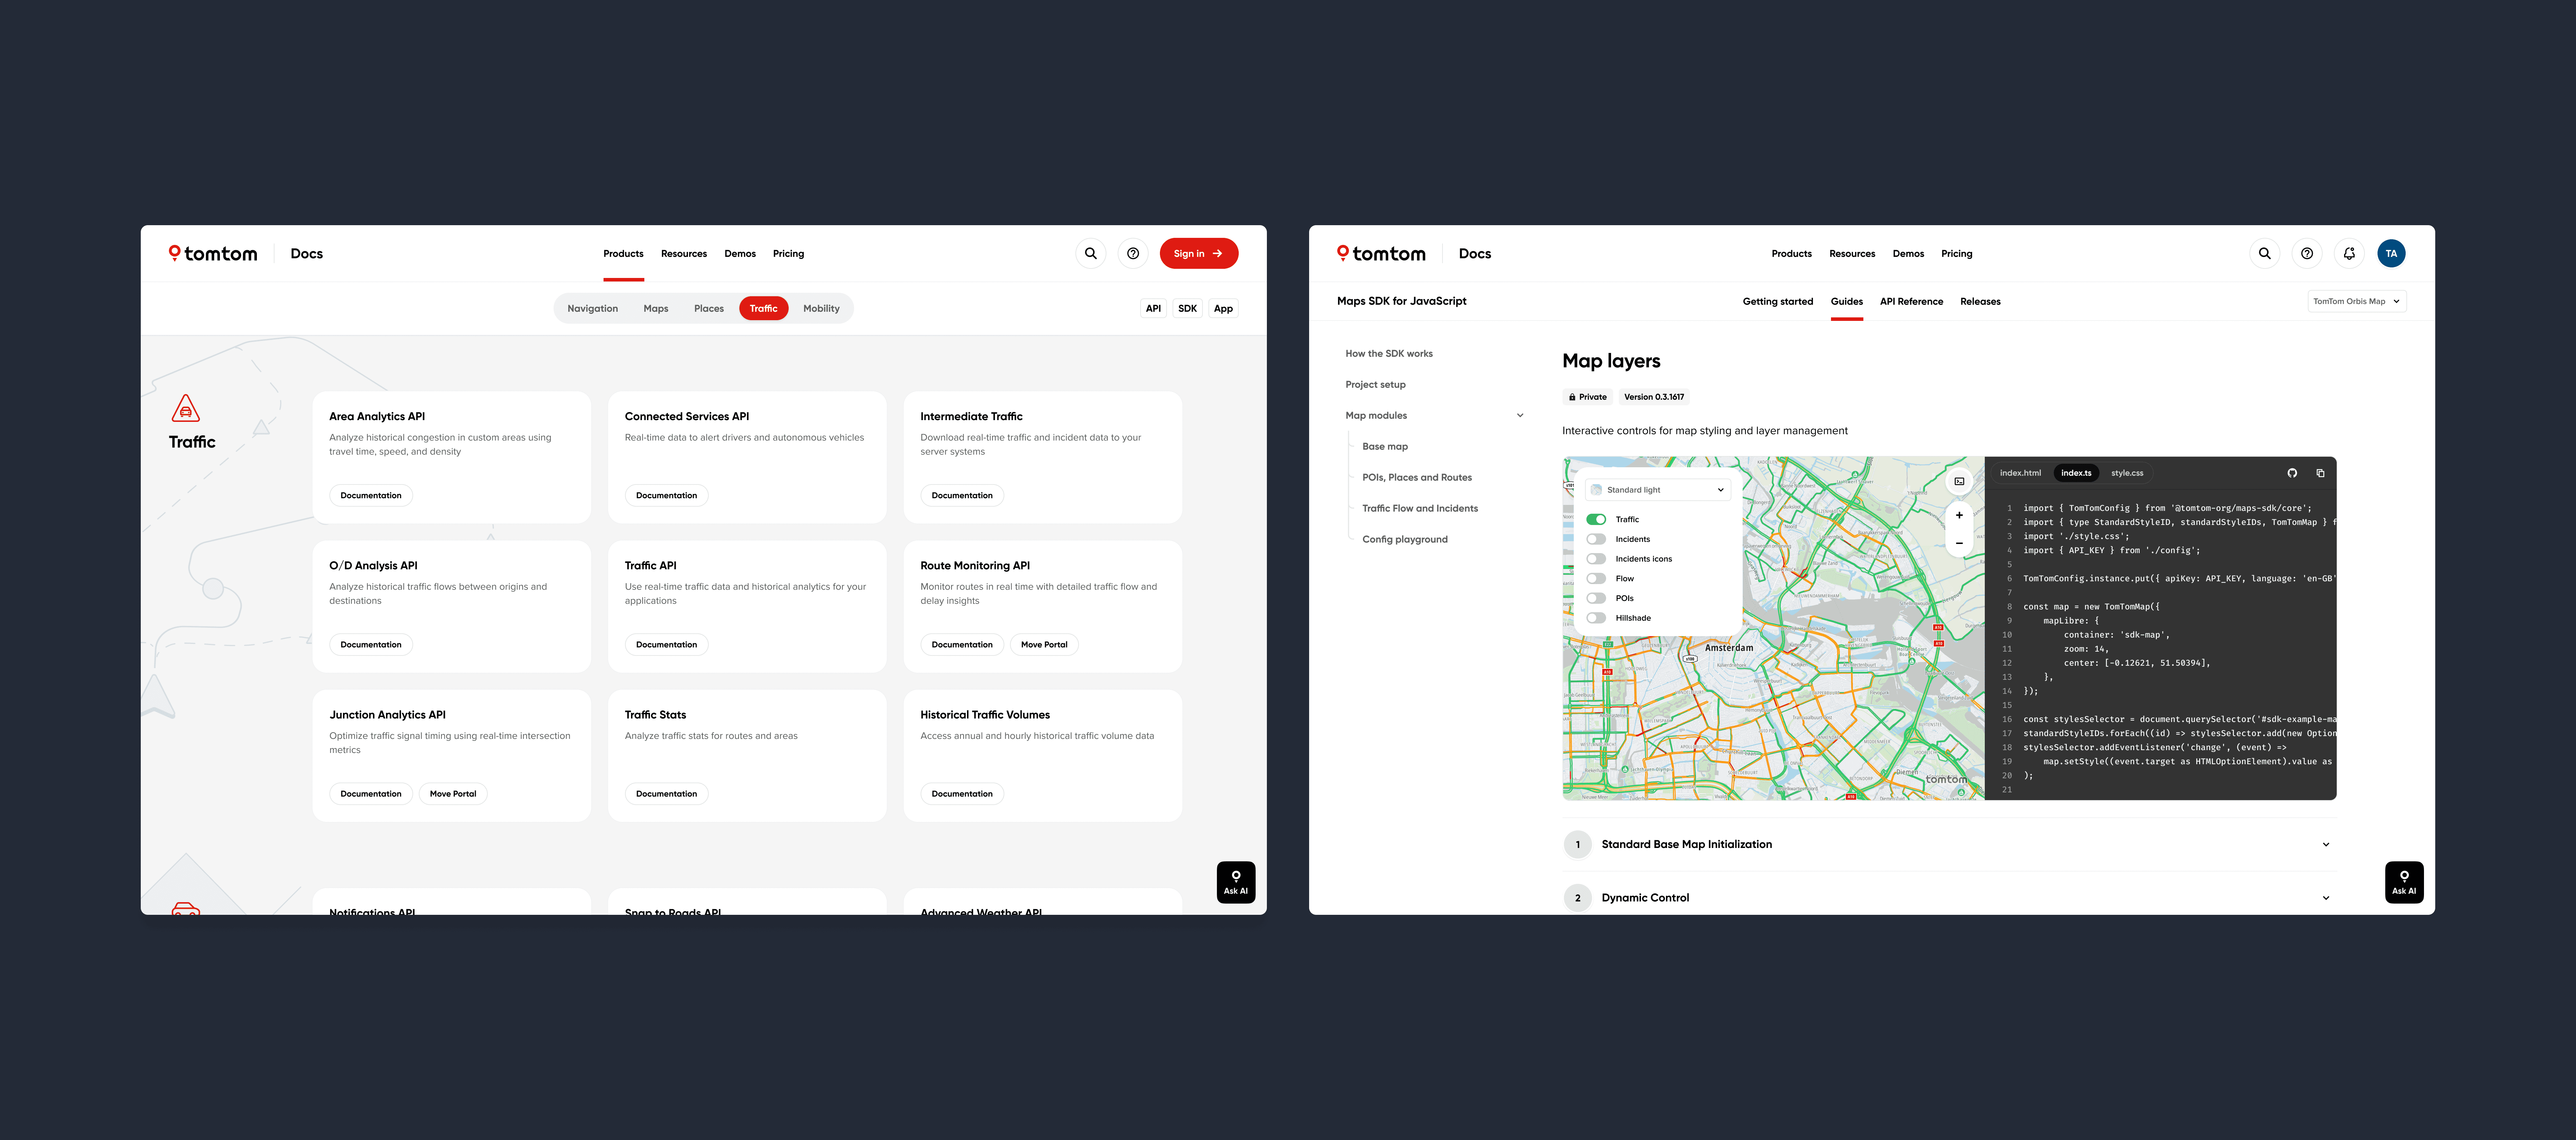Copy code with the copy icon
This screenshot has width=2576, height=1140.
click(2320, 473)
